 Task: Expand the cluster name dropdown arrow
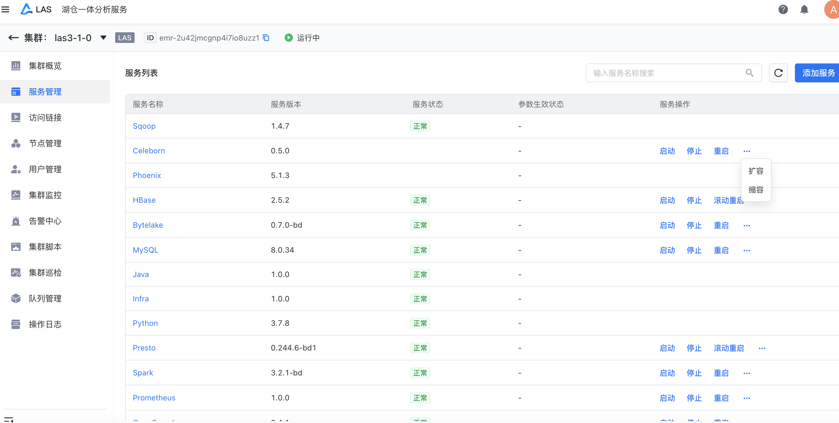coord(103,38)
